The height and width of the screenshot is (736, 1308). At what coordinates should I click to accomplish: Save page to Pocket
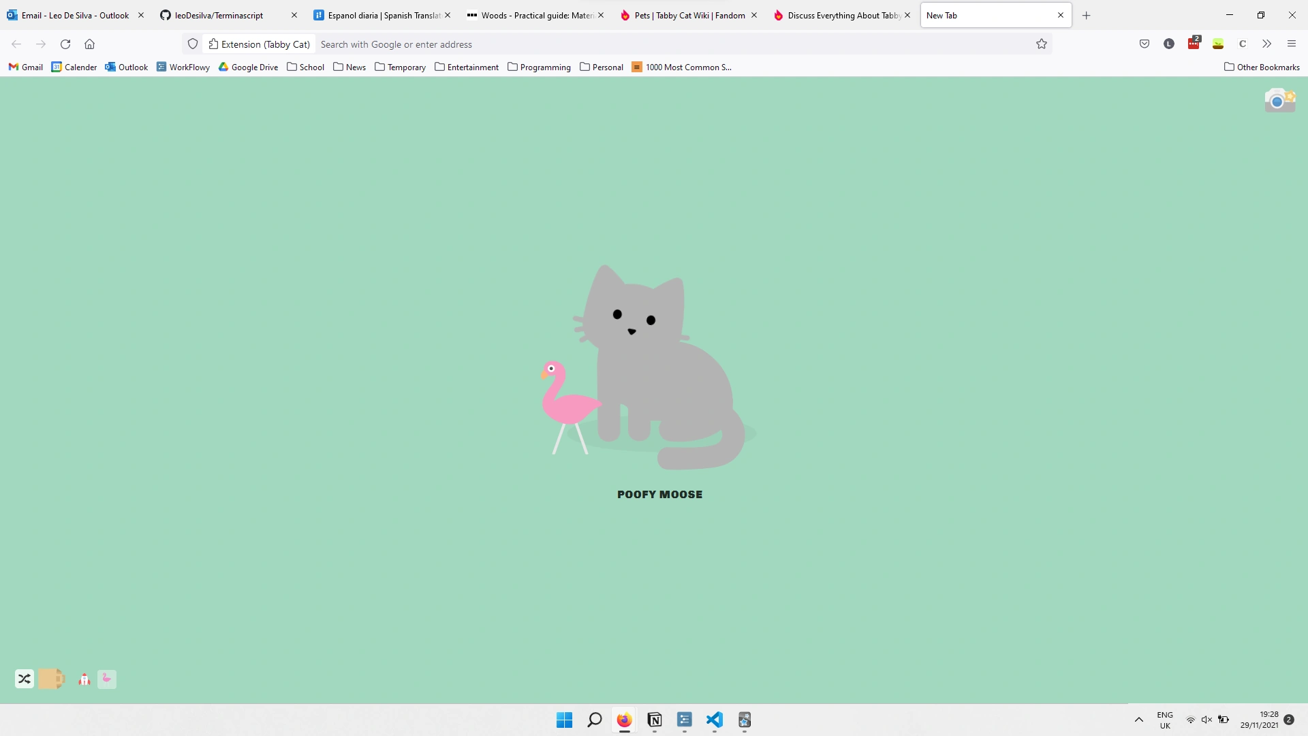[x=1144, y=44]
